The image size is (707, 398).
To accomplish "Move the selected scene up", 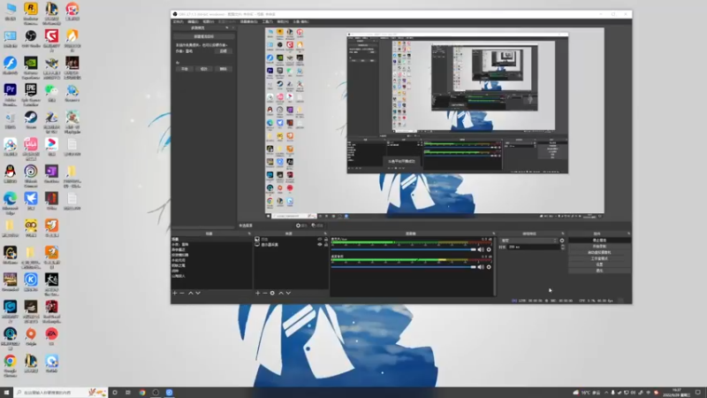I will tap(191, 293).
